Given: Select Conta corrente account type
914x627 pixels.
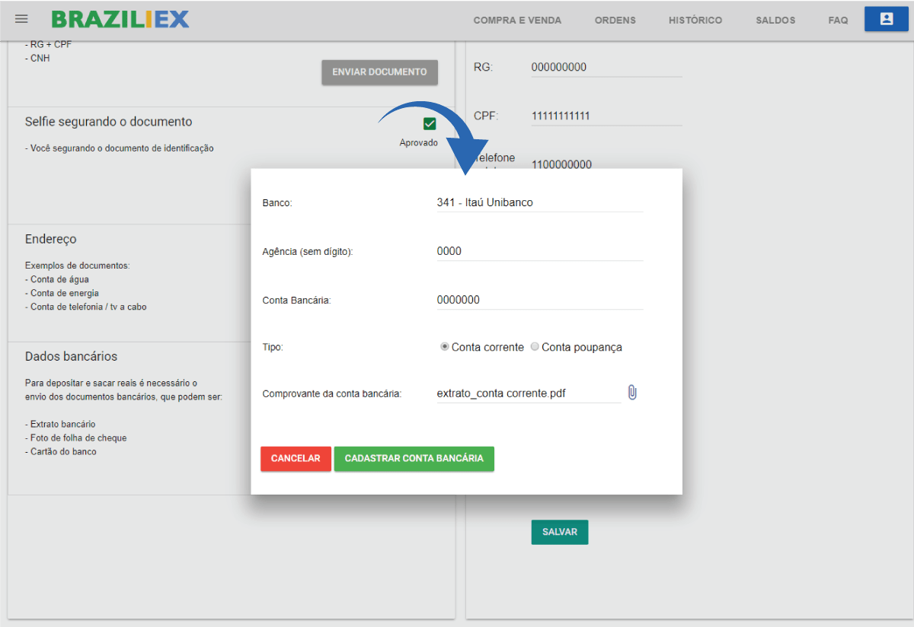Looking at the screenshot, I should [x=445, y=347].
